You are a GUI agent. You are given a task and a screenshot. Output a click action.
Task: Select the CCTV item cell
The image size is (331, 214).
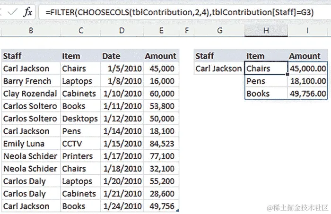[x=81, y=144]
